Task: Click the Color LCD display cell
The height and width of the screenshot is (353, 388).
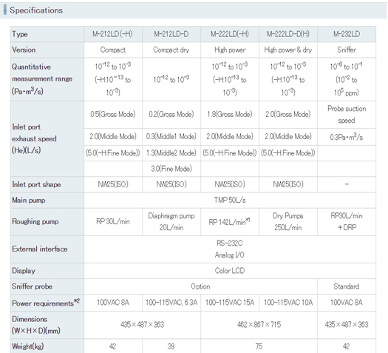Action: (230, 271)
